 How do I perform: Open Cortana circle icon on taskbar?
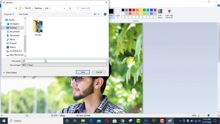[67, 121]
